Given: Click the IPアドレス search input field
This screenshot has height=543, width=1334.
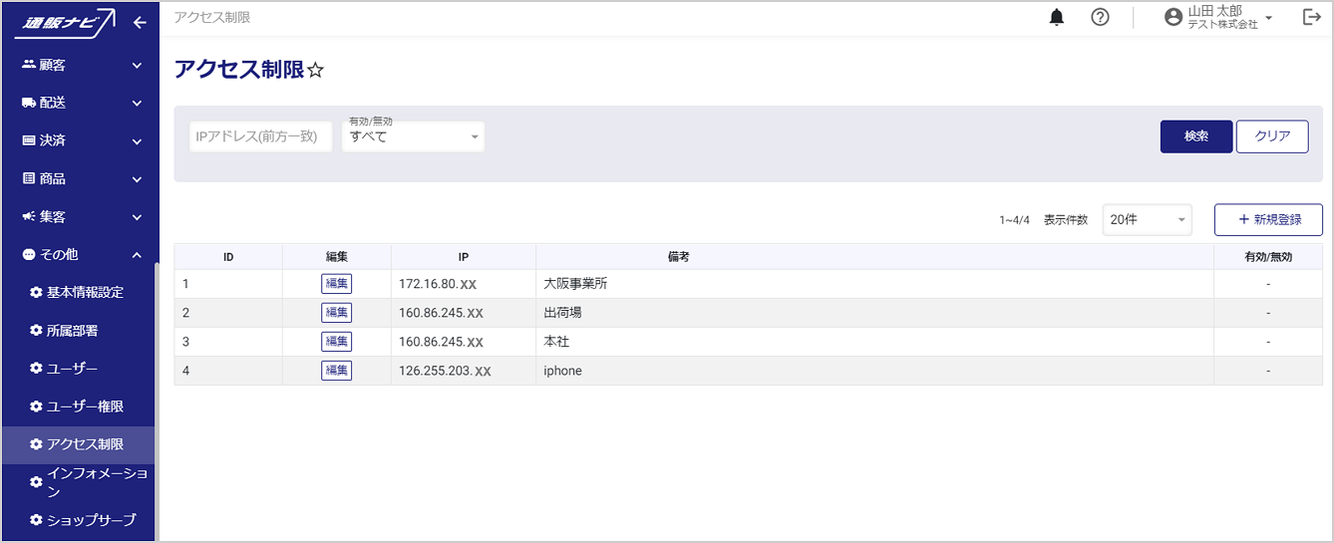Looking at the screenshot, I should 261,137.
